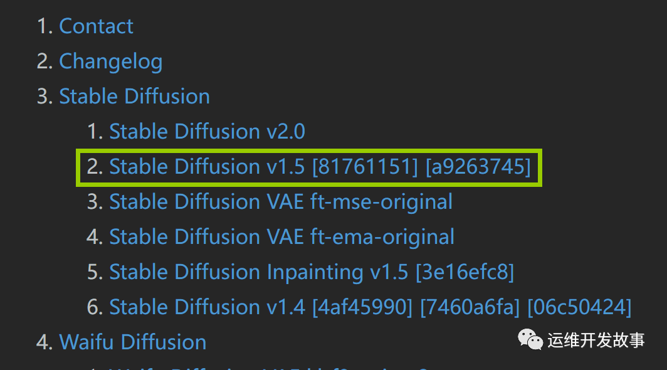Click the [7460a6fa] hash

[x=470, y=307]
